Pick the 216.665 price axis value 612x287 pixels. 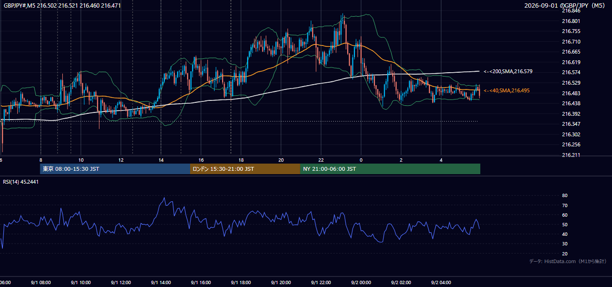click(x=571, y=52)
